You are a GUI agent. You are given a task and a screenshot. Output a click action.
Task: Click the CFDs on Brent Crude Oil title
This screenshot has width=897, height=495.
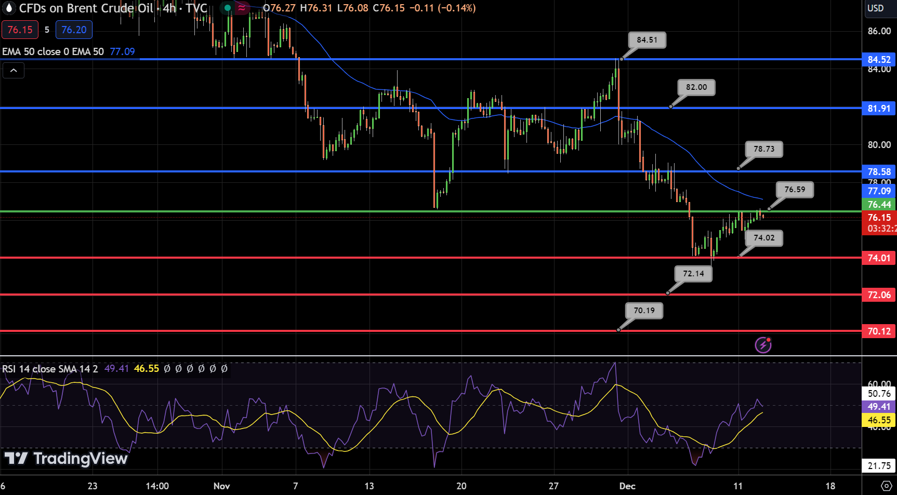86,8
